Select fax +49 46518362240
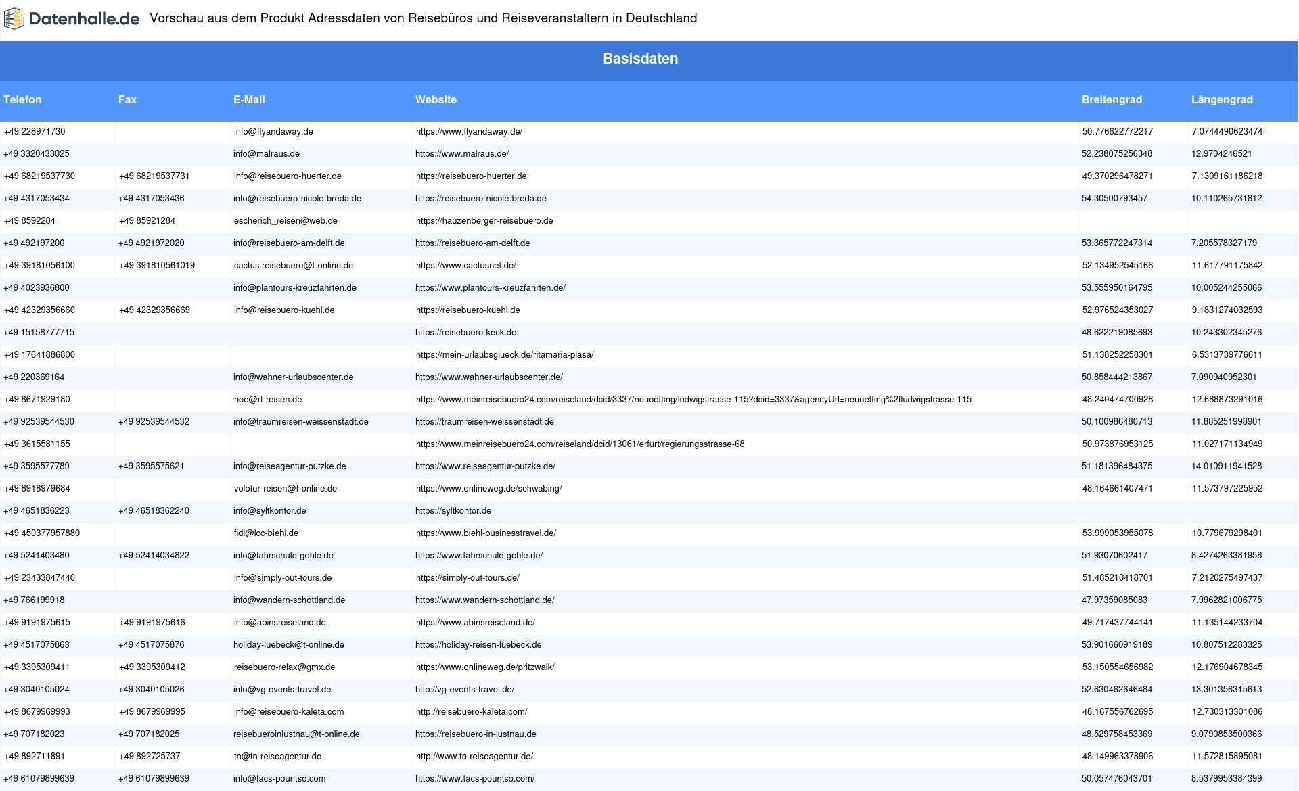 154,511
